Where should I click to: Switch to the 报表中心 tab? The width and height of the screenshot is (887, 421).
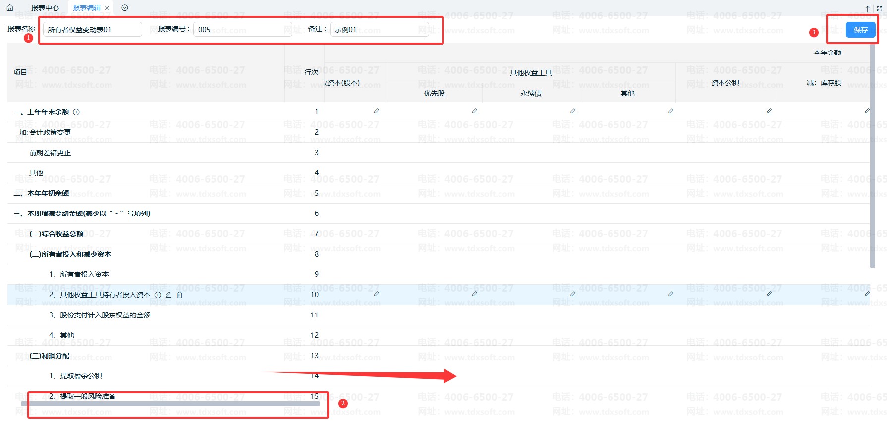pos(45,8)
